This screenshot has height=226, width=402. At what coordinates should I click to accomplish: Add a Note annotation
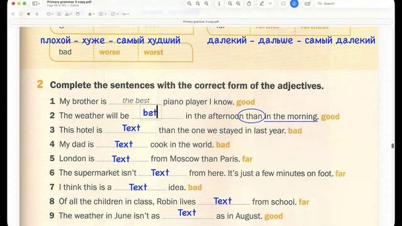(78, 14)
